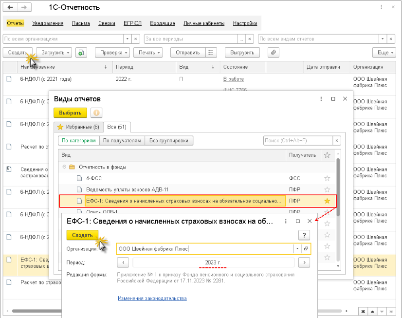
Task: Open the В работе status link
Action: tap(234, 79)
